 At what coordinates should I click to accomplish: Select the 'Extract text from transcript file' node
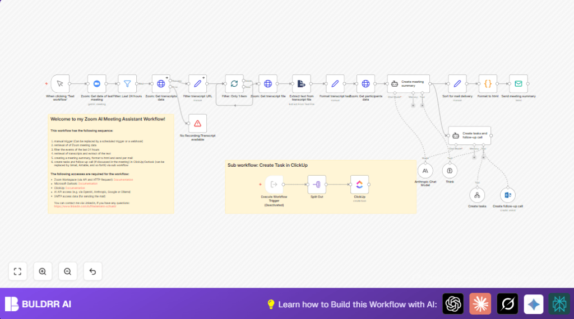point(302,84)
